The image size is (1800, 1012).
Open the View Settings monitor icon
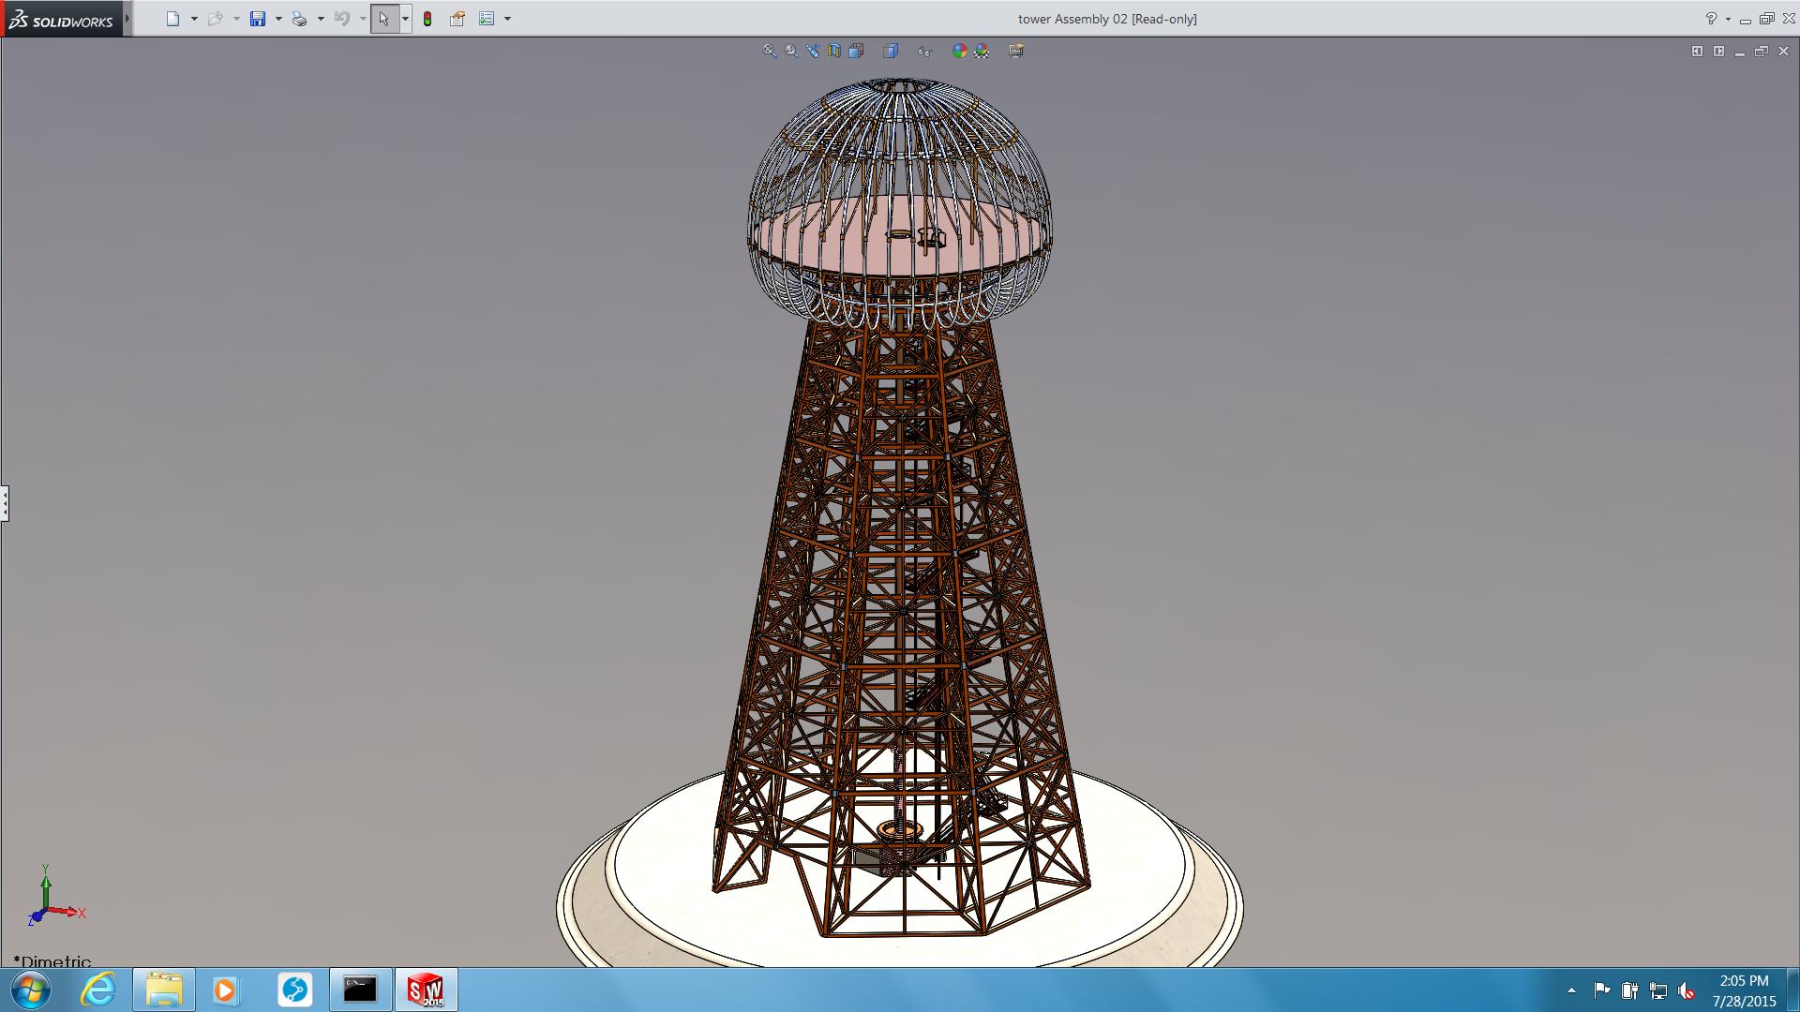coord(1016,51)
